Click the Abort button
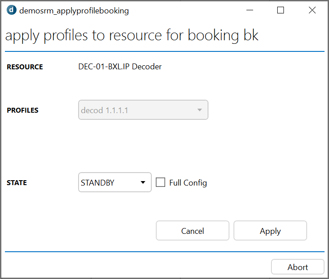This screenshot has height=279, width=329. pyautogui.click(x=298, y=267)
